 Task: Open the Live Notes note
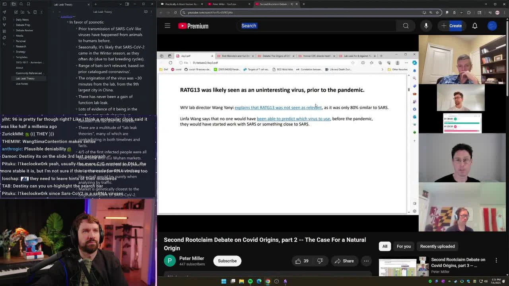(22, 84)
